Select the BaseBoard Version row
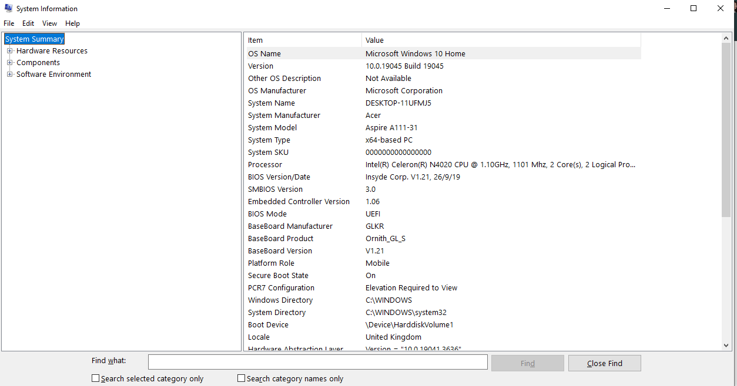Viewport: 737px width, 386px height. point(443,250)
